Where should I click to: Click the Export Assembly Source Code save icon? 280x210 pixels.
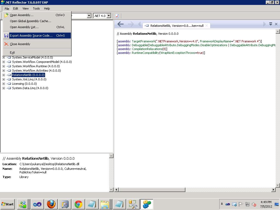coord(6,35)
